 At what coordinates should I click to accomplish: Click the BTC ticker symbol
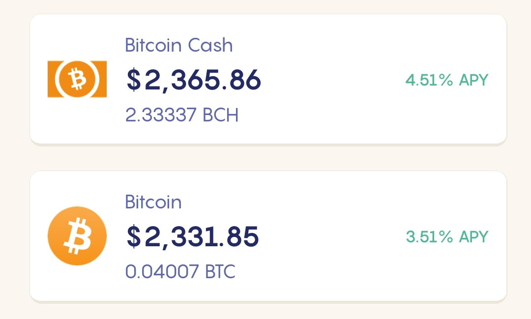pos(220,272)
